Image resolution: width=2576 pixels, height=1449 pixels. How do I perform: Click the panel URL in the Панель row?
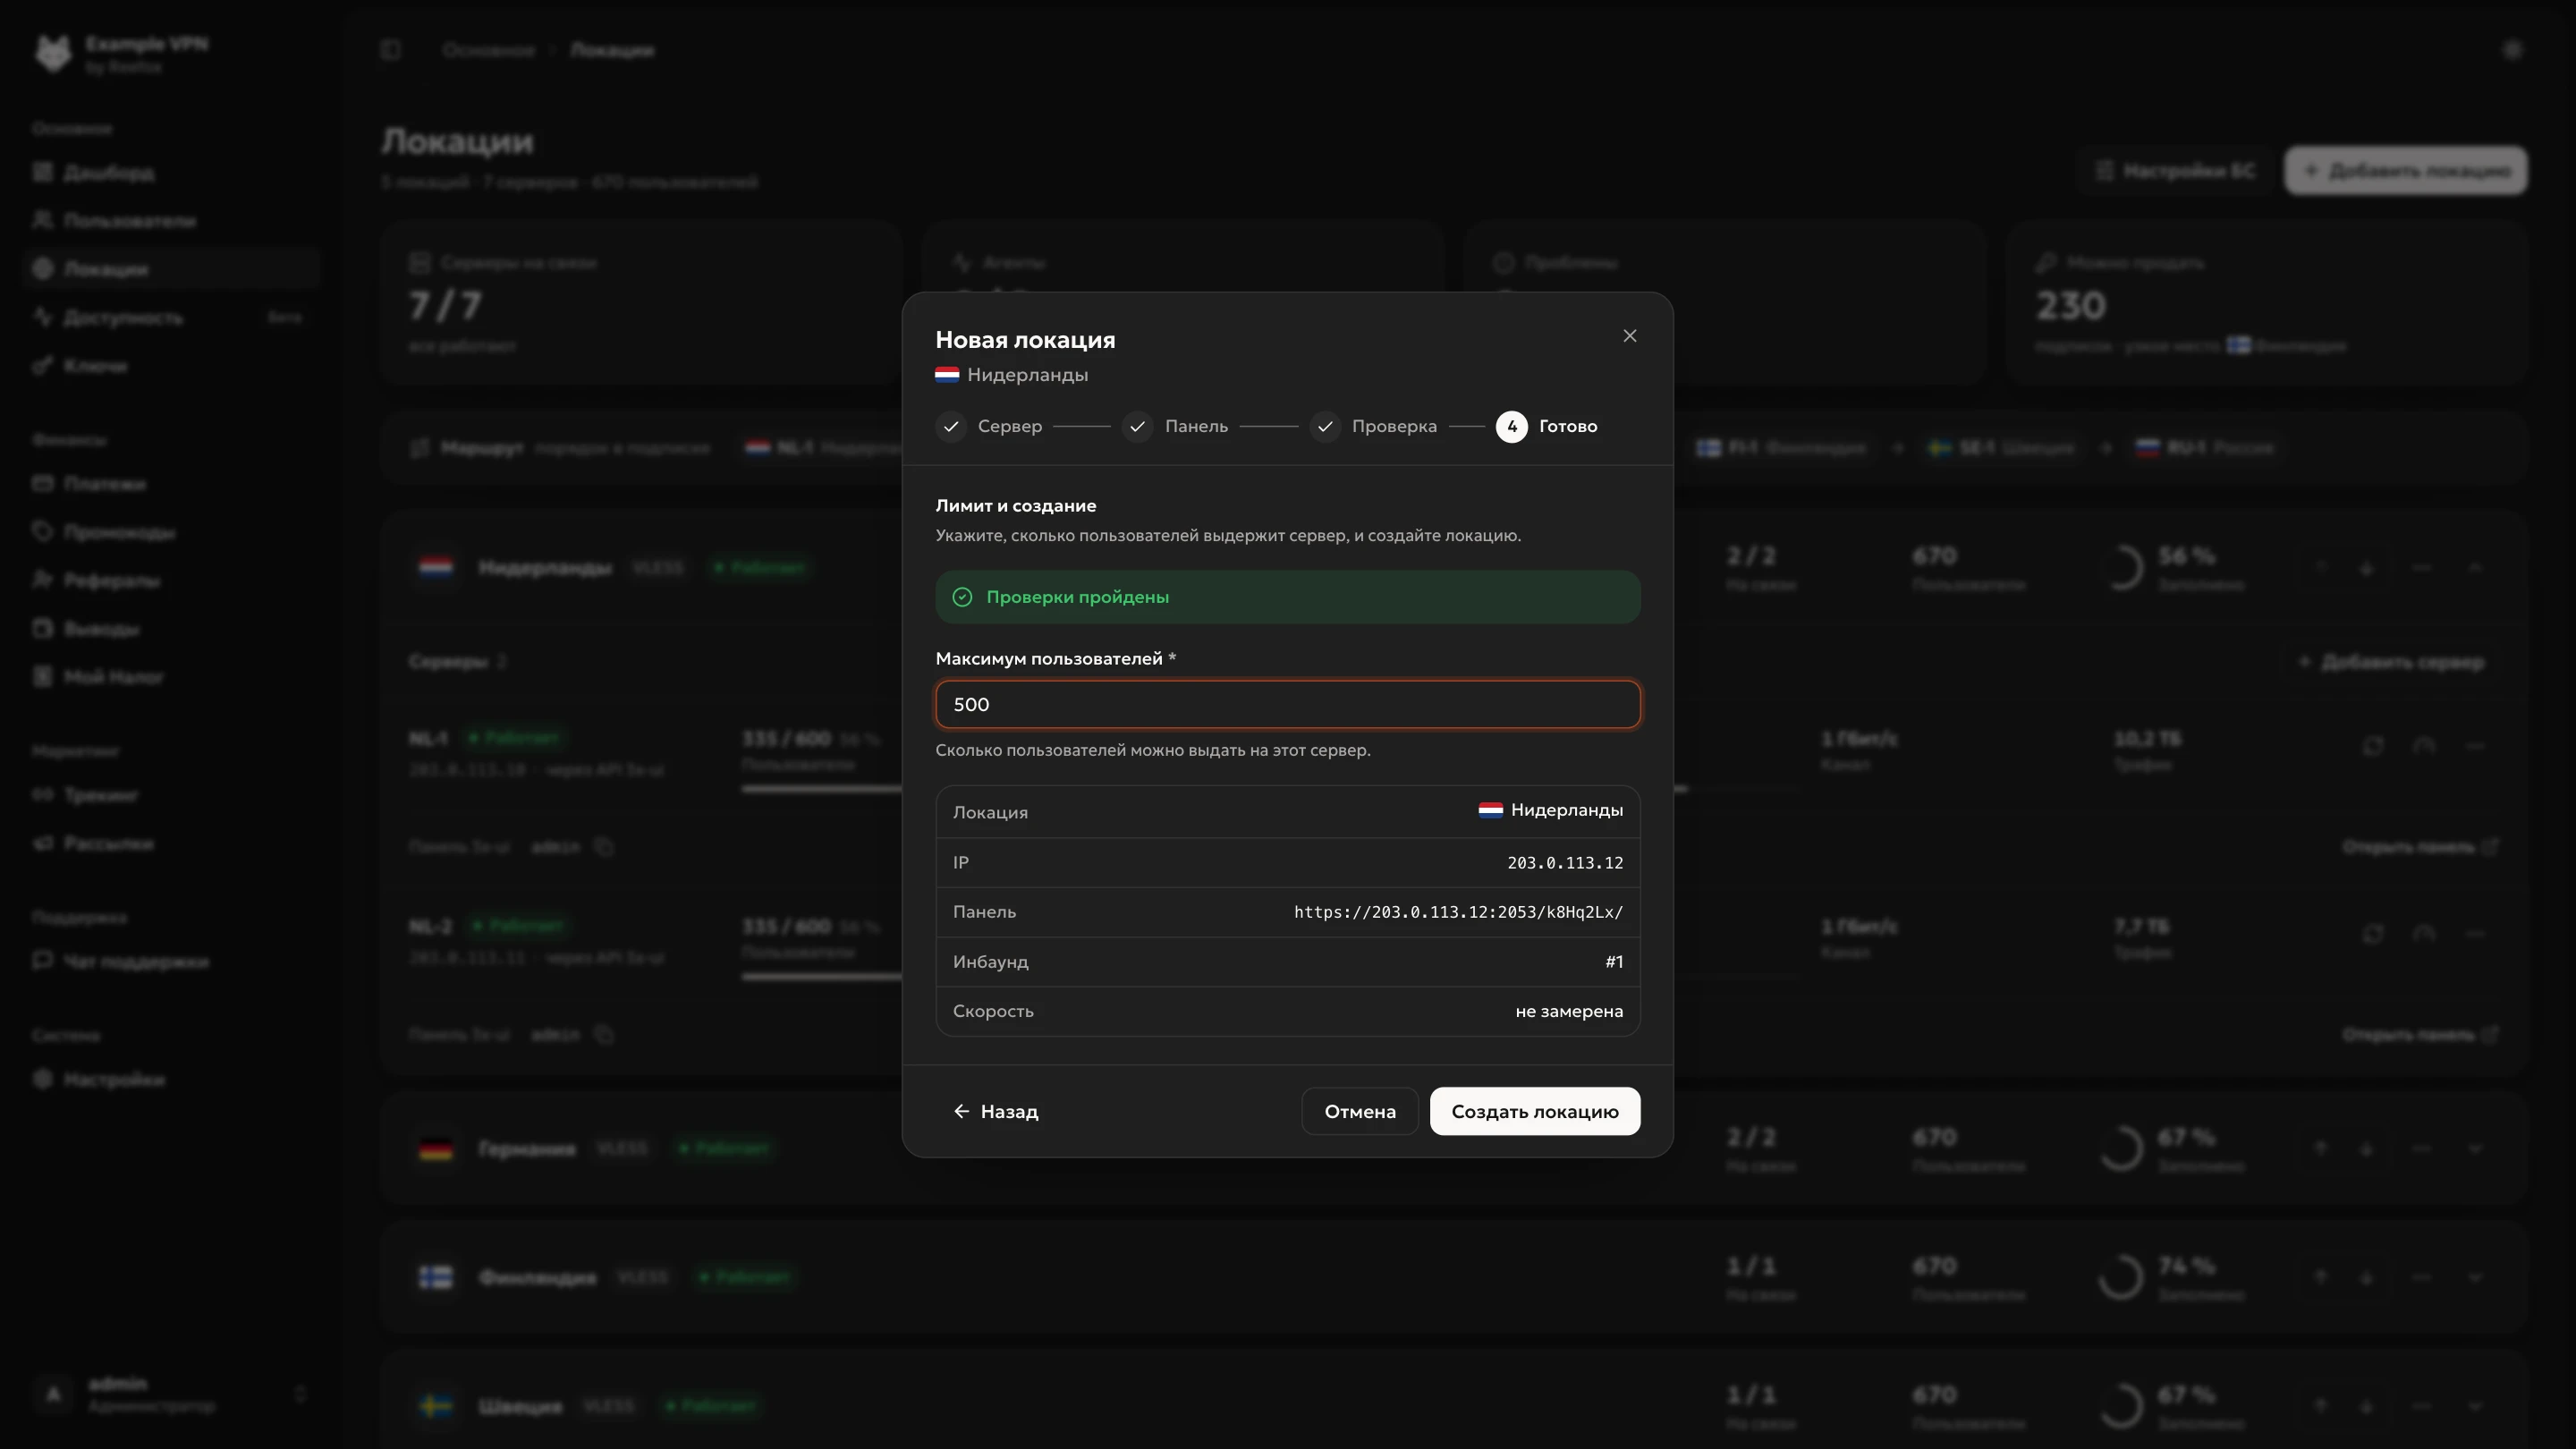pyautogui.click(x=1458, y=912)
